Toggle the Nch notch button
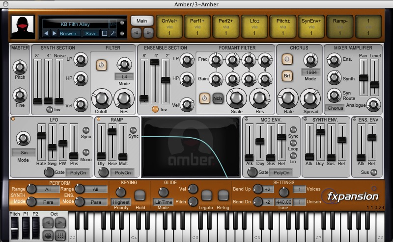 coord(218,98)
